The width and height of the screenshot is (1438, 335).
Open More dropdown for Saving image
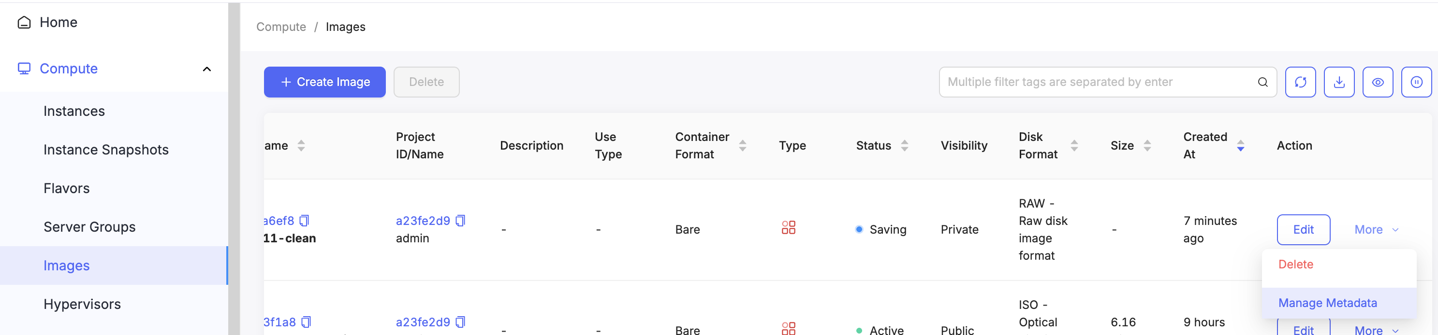coord(1376,230)
